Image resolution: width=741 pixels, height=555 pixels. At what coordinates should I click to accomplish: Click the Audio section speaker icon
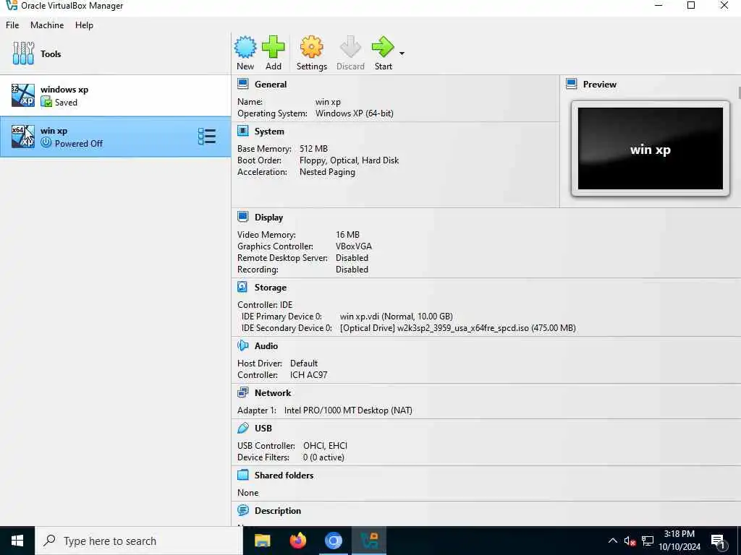[x=243, y=346]
